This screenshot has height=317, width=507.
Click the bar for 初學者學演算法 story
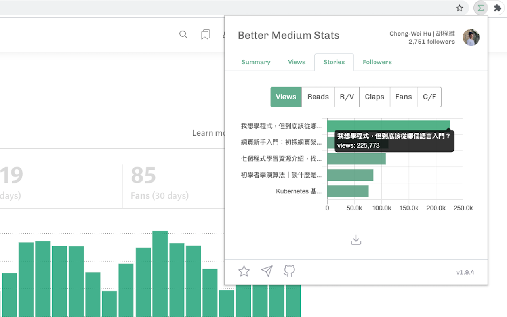(350, 175)
